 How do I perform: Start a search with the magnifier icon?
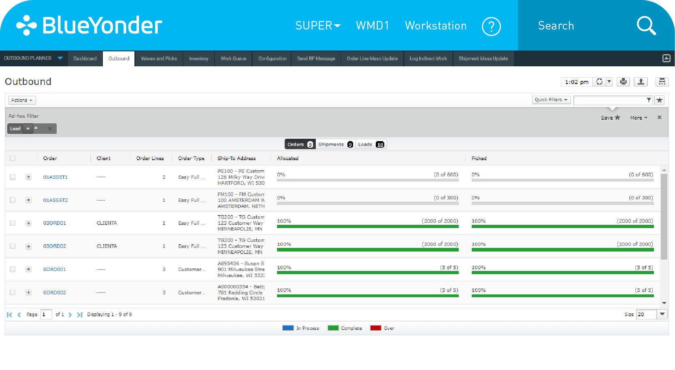tap(646, 25)
